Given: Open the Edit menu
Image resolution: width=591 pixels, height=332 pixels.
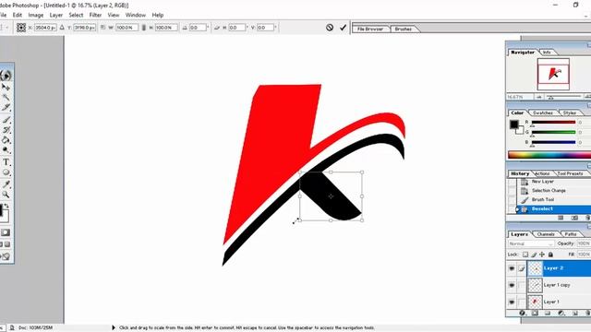Looking at the screenshot, I should coord(18,15).
